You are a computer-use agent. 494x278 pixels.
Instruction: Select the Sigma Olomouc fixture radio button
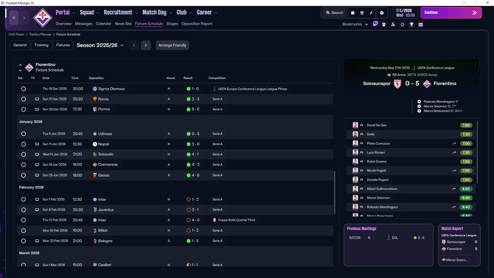pyautogui.click(x=24, y=89)
